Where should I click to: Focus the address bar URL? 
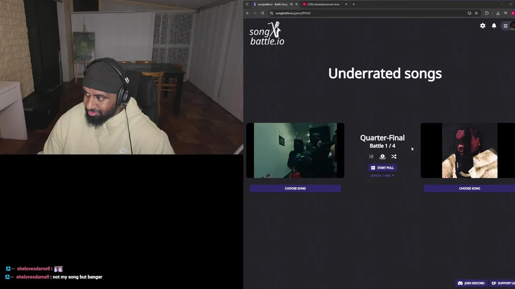(293, 13)
